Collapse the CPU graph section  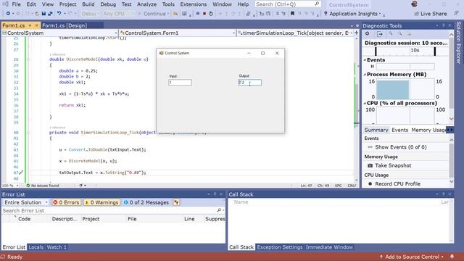(365, 103)
